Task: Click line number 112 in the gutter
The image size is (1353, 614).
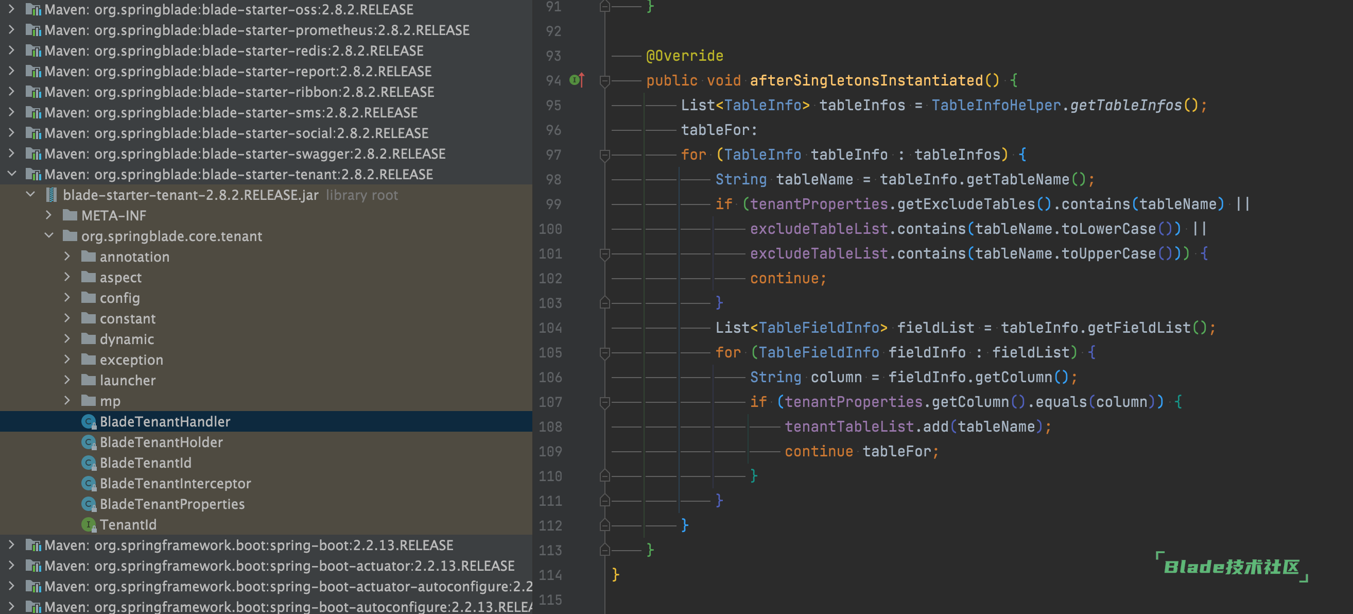Action: (x=550, y=525)
